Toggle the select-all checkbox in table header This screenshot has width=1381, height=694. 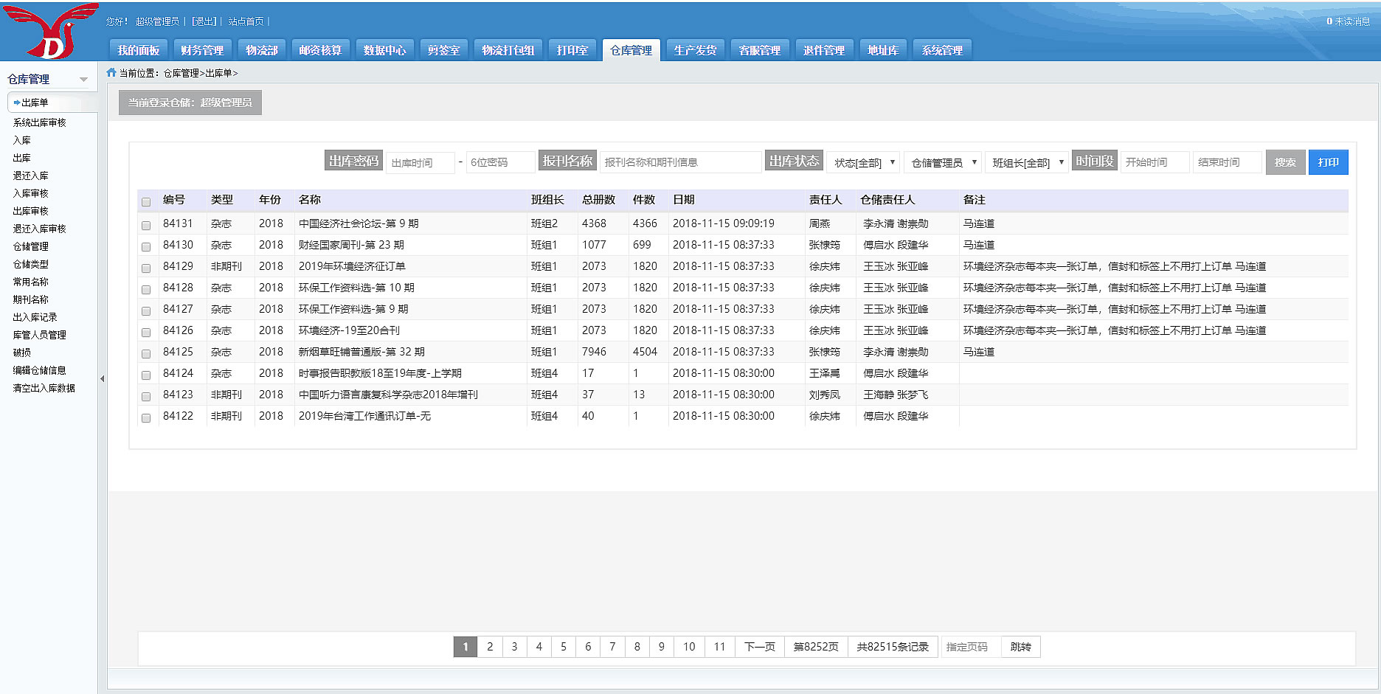pyautogui.click(x=146, y=201)
